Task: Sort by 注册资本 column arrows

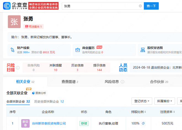Action: (174, 112)
